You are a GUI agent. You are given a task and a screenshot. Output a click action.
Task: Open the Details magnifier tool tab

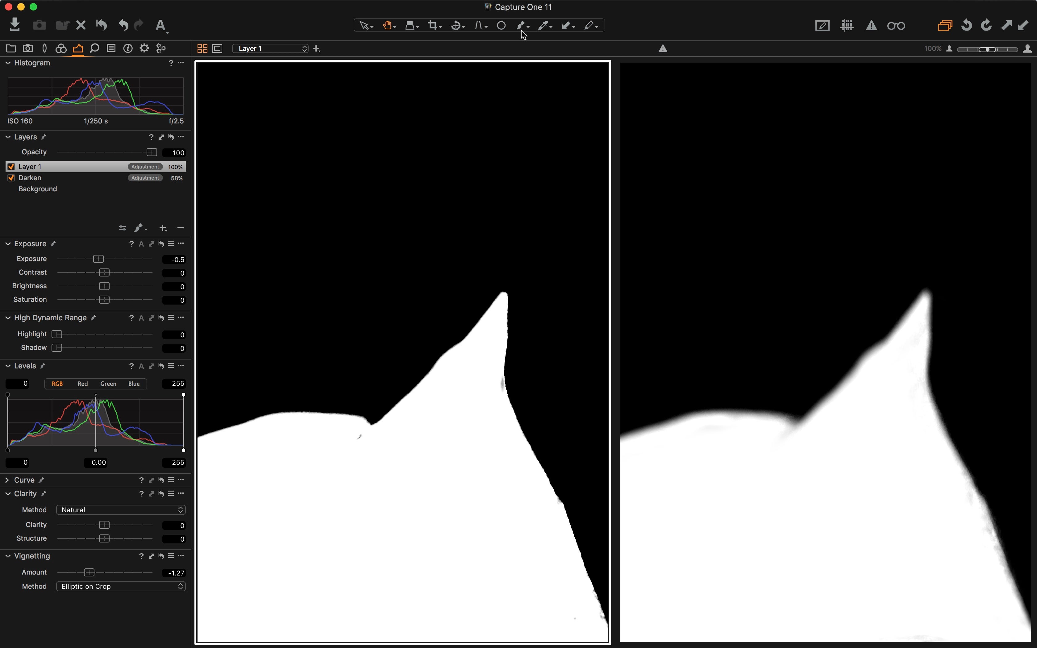[x=94, y=48]
